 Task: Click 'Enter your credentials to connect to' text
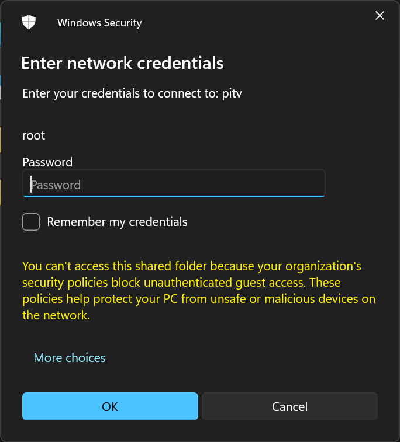[121, 94]
